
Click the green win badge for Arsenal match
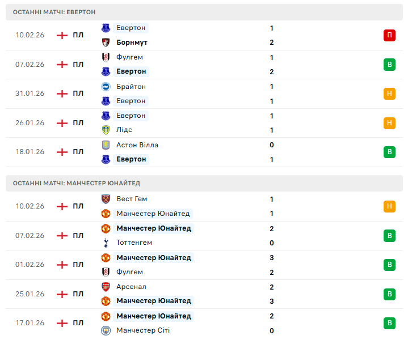point(389,294)
